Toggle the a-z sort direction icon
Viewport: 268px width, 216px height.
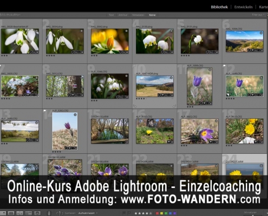click(60, 213)
